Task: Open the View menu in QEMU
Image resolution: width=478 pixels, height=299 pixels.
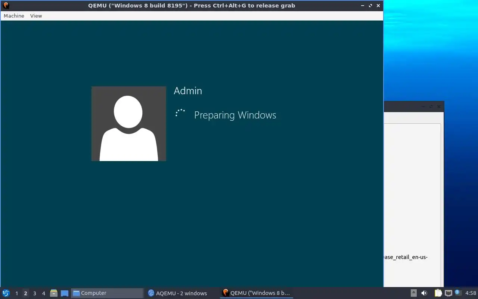Action: coord(36,16)
